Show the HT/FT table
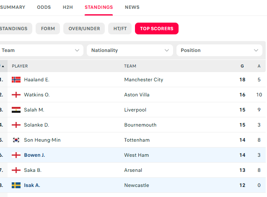The width and height of the screenshot is (267, 197). click(x=120, y=29)
